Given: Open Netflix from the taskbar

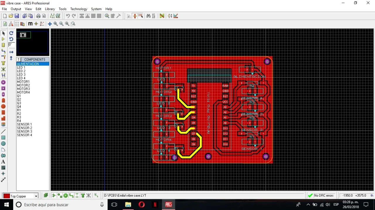Looking at the screenshot, I should tap(155, 204).
